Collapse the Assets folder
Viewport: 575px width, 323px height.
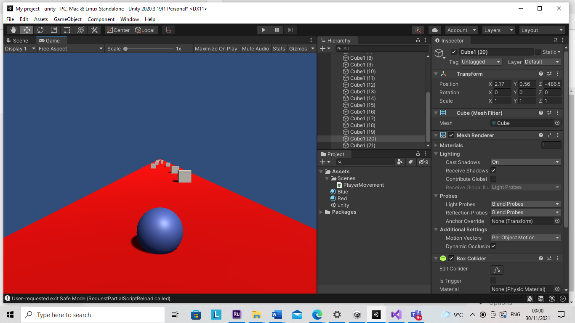point(321,172)
